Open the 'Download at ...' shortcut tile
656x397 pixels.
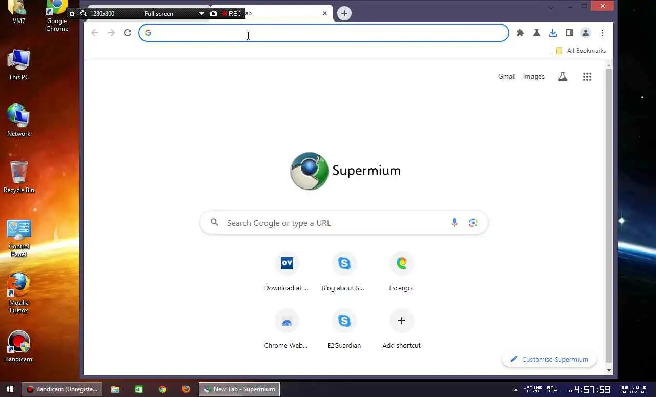pyautogui.click(x=286, y=272)
